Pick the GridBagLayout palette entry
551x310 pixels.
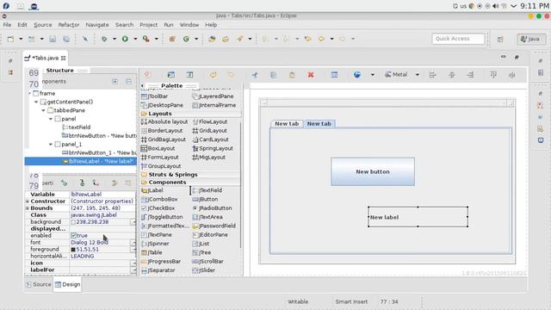(164, 139)
